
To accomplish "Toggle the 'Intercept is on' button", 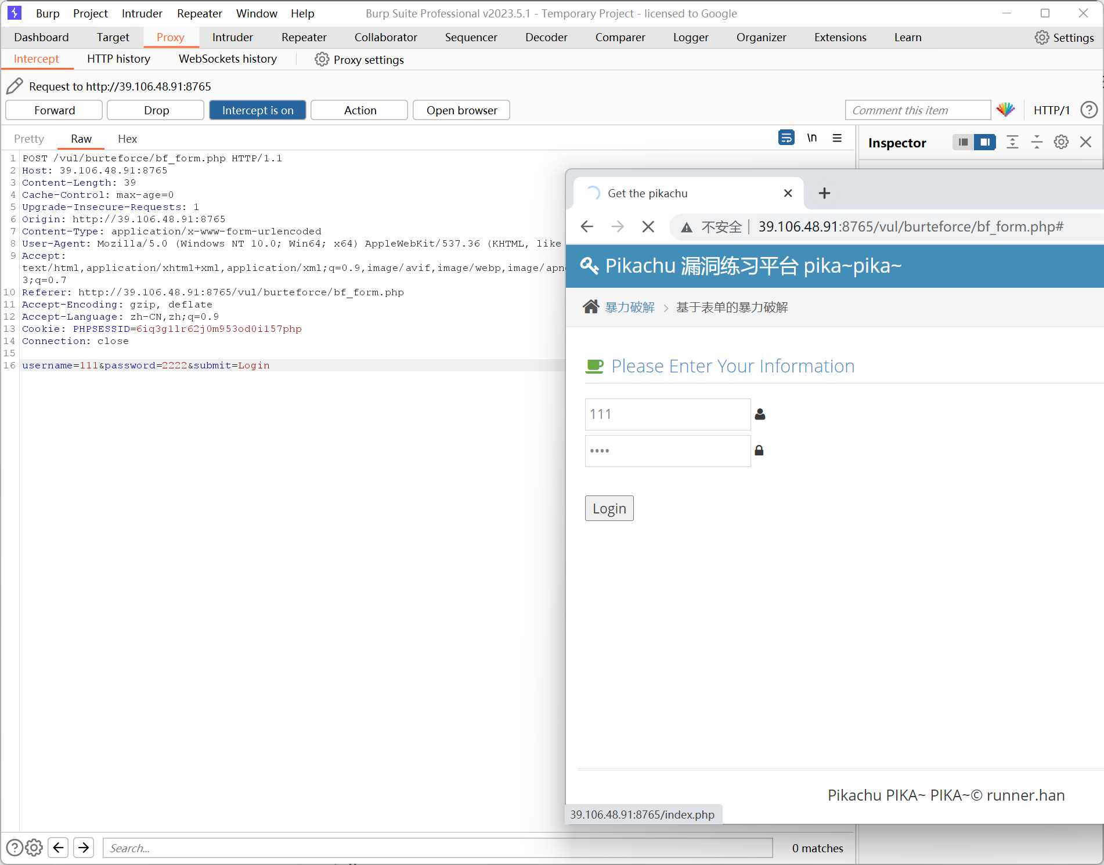I will coord(258,110).
